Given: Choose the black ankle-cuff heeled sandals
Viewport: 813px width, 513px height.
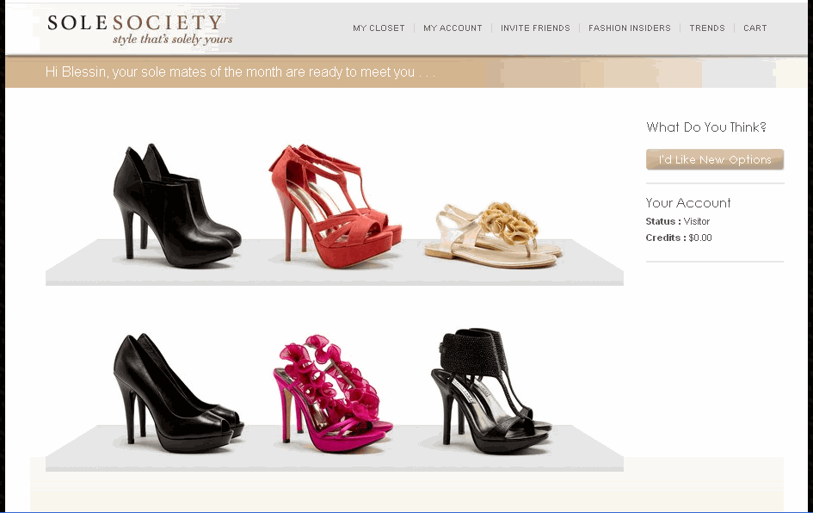Looking at the screenshot, I should point(491,391).
